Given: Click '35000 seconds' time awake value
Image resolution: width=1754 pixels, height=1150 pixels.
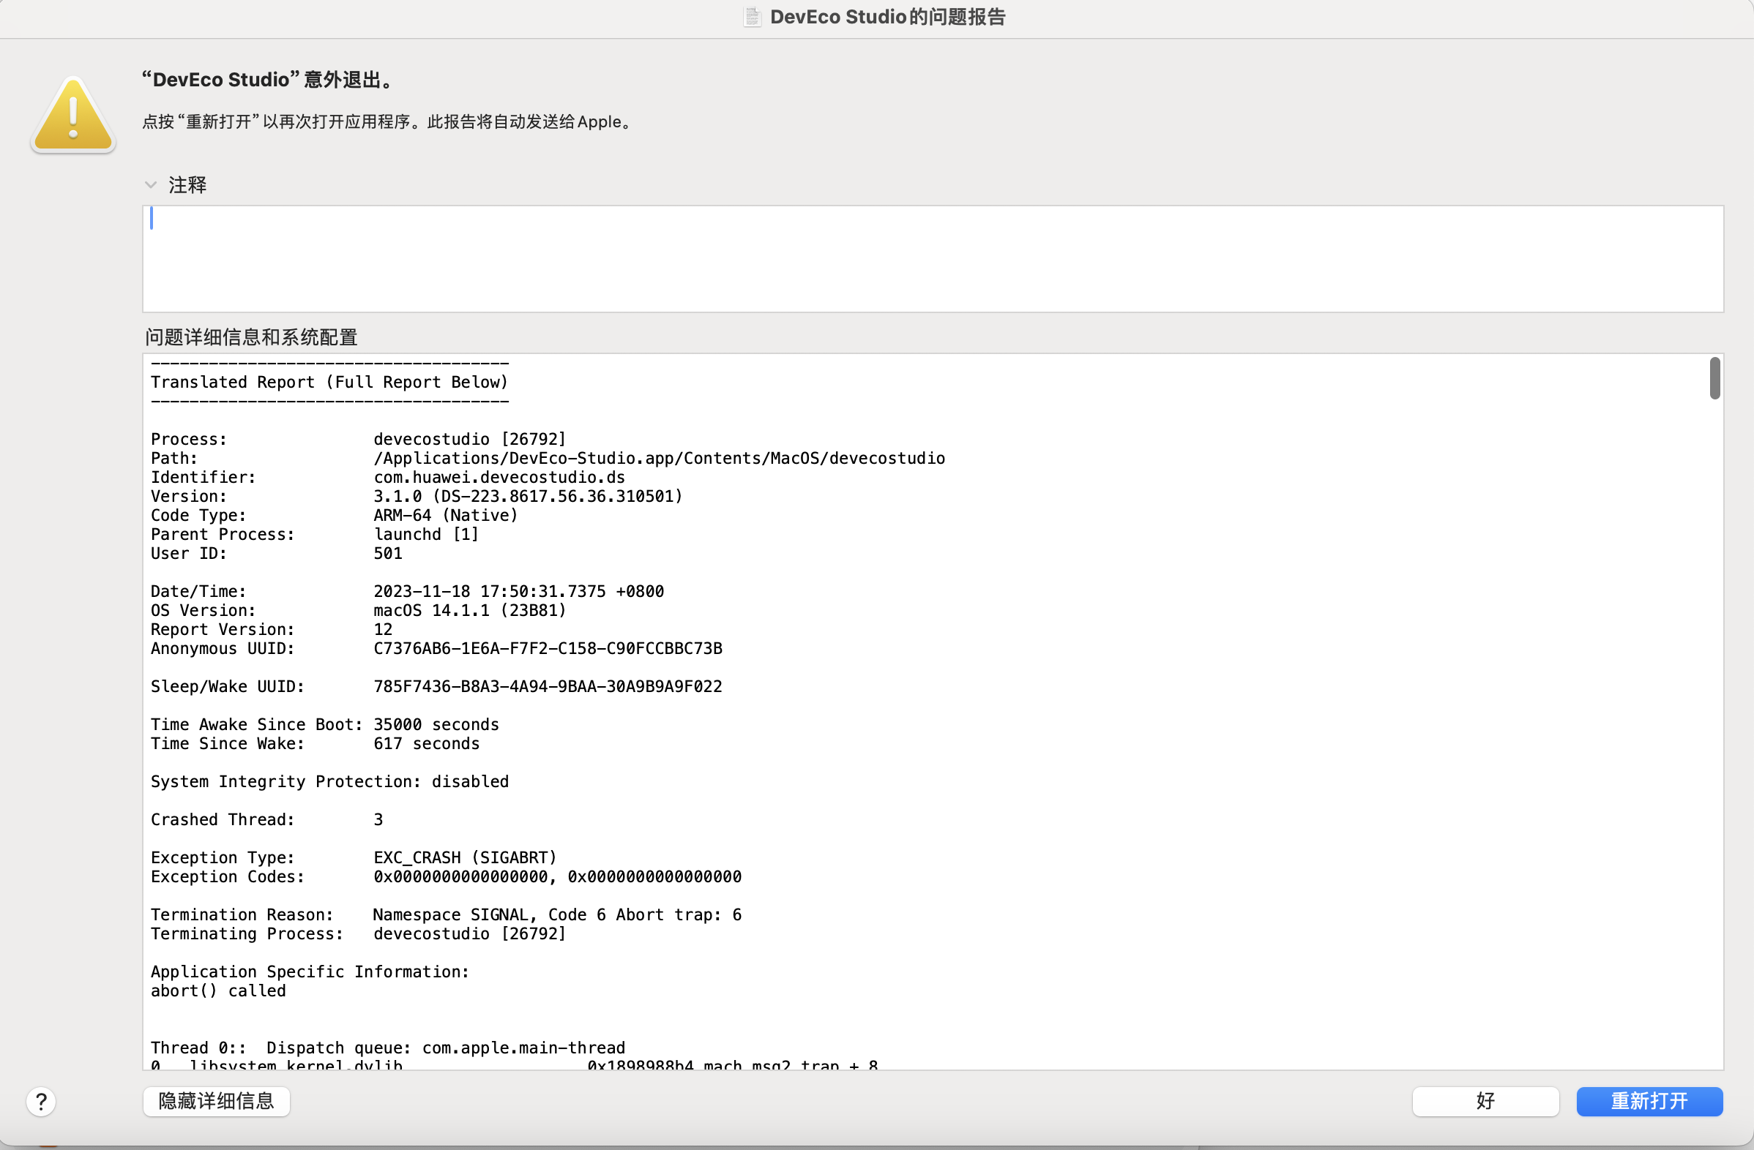Looking at the screenshot, I should coord(436,724).
